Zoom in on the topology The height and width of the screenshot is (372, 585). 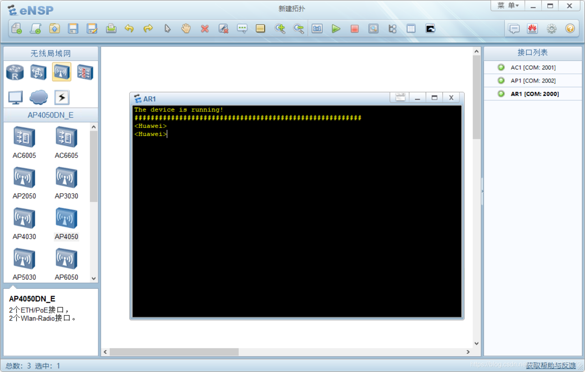(280, 28)
